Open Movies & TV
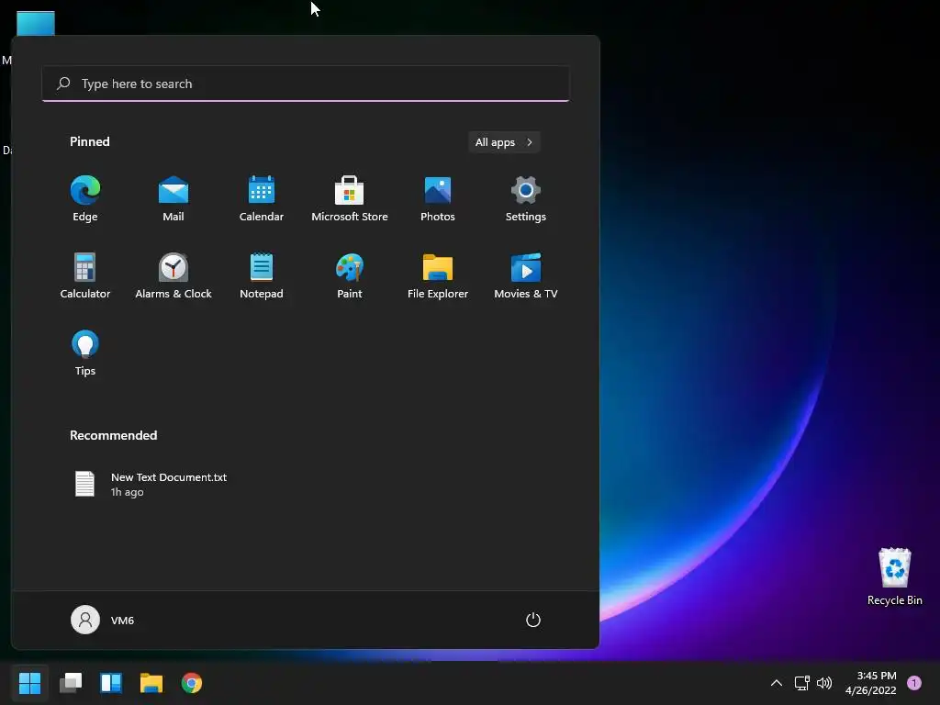Image resolution: width=940 pixels, height=705 pixels. (526, 275)
